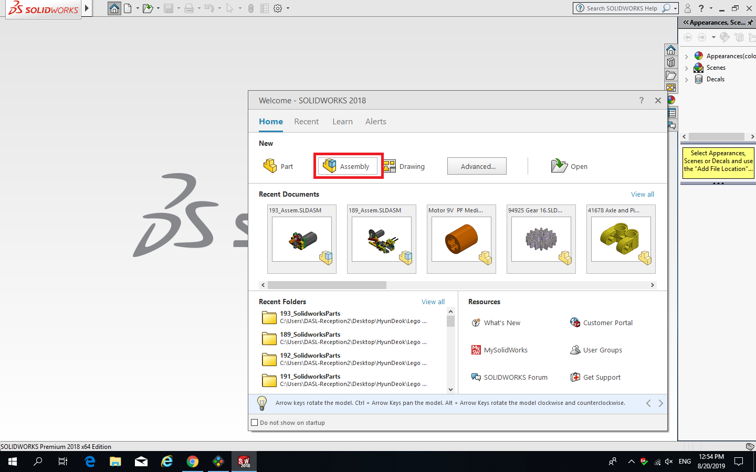Open Windows Start menu
Image resolution: width=756 pixels, height=472 pixels.
(13, 462)
